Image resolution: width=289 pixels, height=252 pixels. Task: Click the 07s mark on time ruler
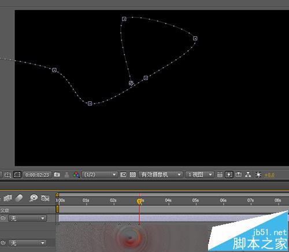(250, 201)
